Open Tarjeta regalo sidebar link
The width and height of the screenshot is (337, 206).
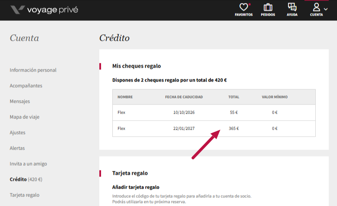24,195
